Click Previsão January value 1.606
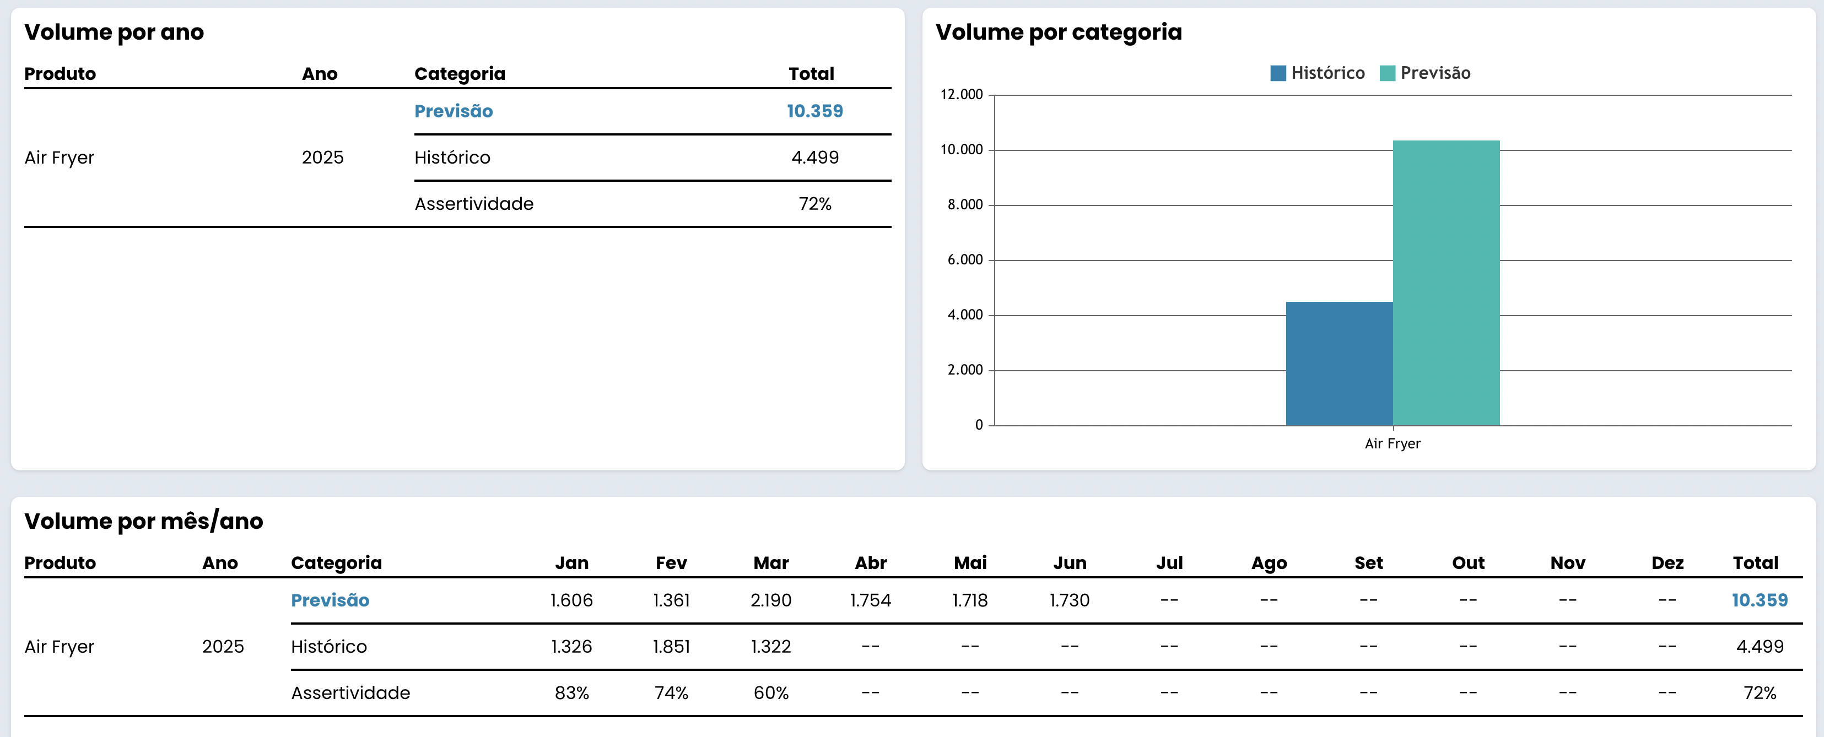The height and width of the screenshot is (737, 1824). click(x=572, y=600)
